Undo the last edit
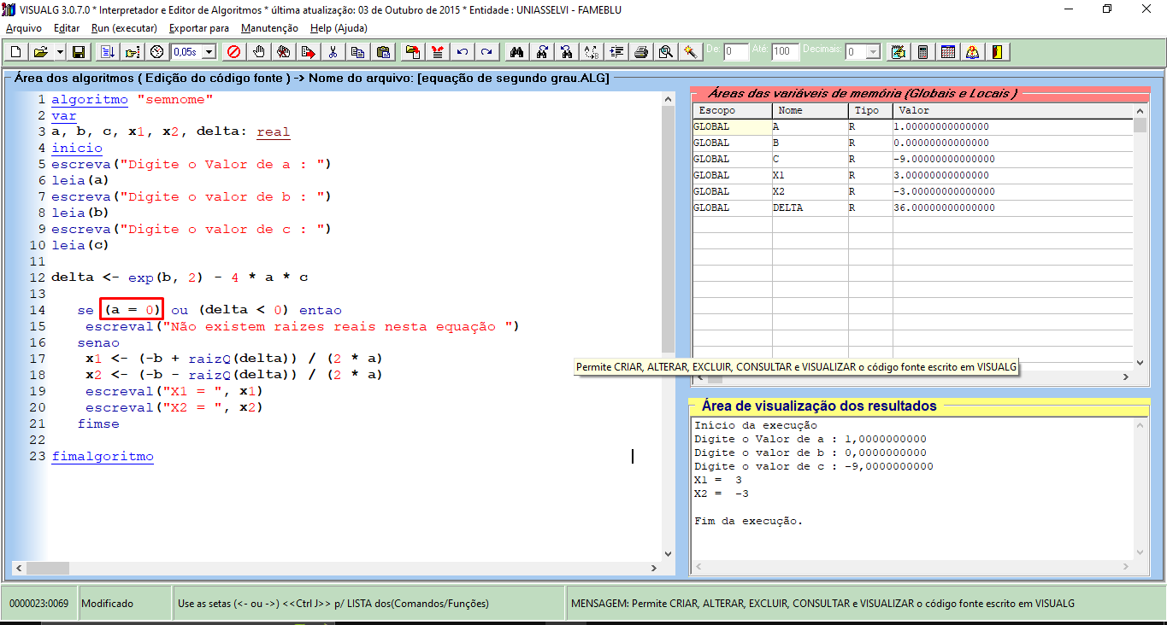1167x625 pixels. [x=462, y=52]
